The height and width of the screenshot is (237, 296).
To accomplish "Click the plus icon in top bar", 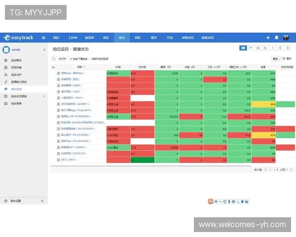I will [268, 38].
